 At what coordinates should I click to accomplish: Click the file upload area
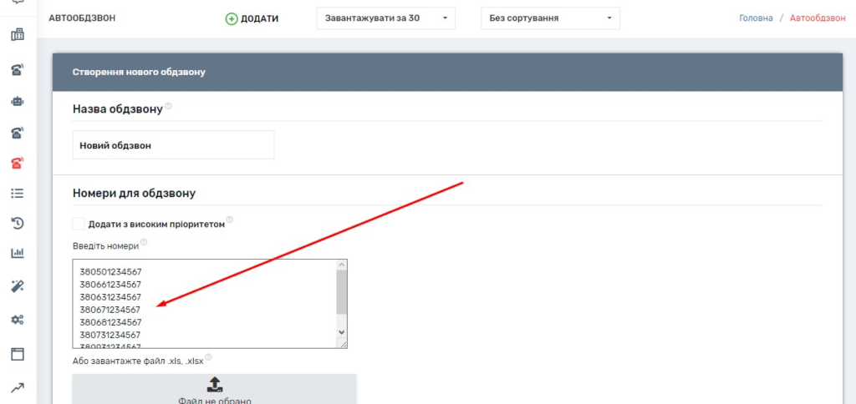coord(214,389)
